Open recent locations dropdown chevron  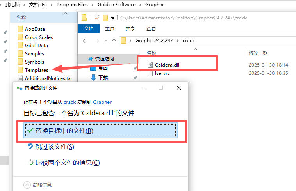point(106,41)
